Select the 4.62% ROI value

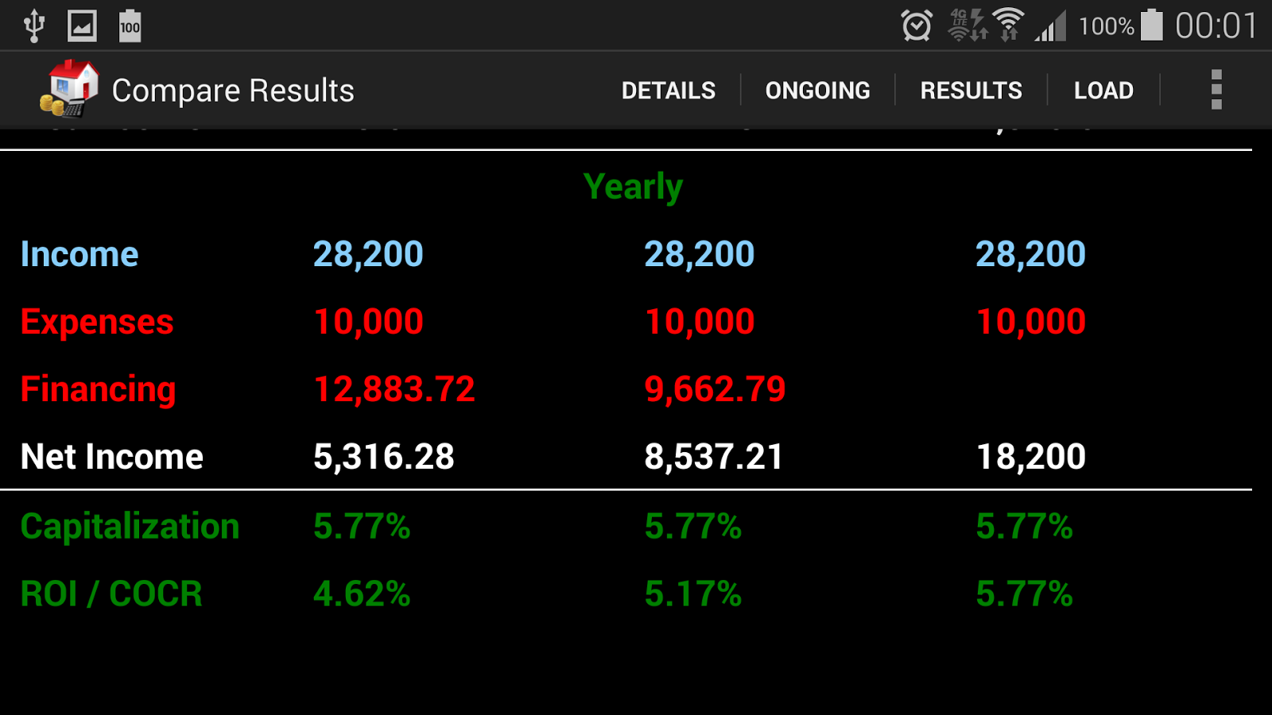click(x=362, y=594)
